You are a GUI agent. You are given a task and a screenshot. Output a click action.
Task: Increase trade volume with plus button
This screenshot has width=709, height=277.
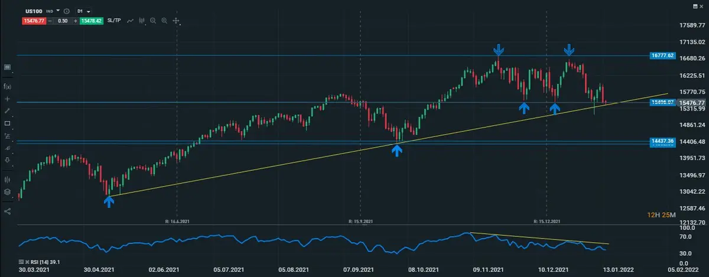[75, 21]
